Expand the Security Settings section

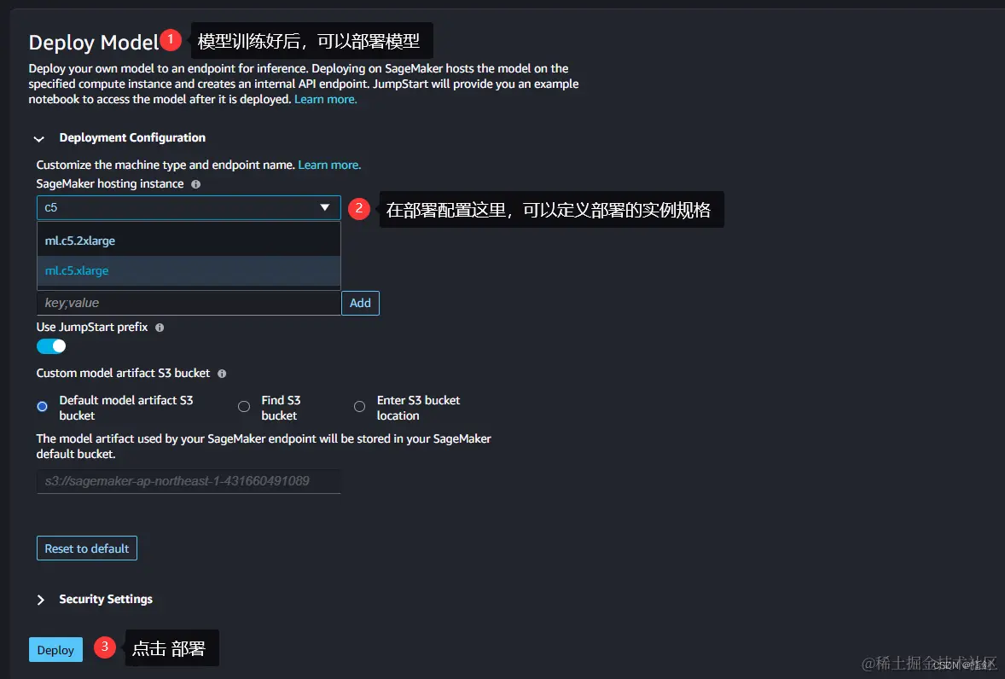(x=40, y=600)
